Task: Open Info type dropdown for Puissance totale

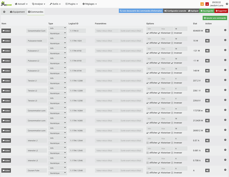Action: 58,38
